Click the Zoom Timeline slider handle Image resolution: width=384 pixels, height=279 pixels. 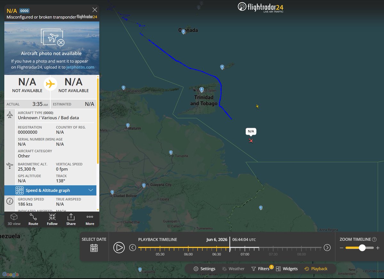tap(362, 248)
